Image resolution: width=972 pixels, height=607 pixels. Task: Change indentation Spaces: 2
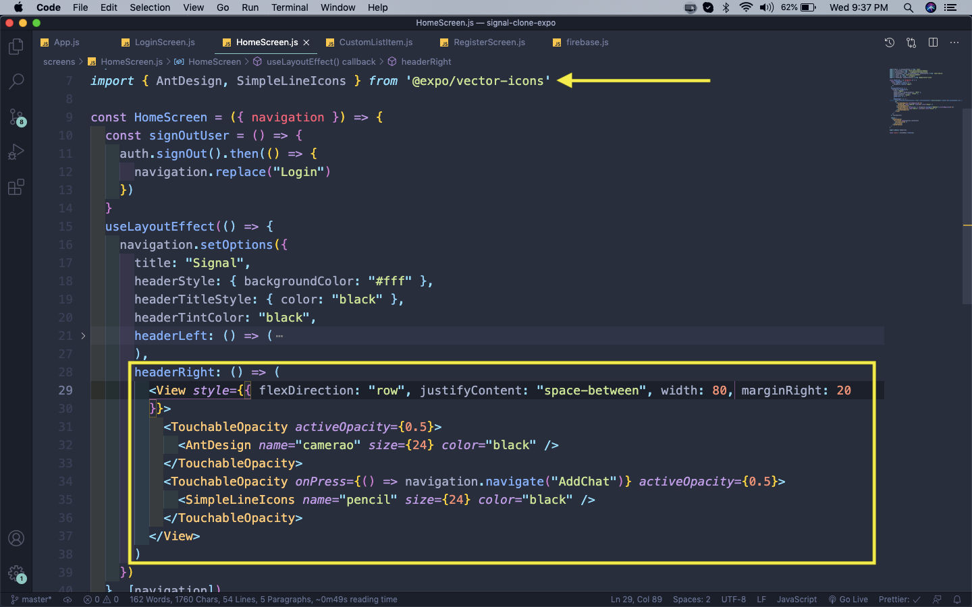click(691, 600)
